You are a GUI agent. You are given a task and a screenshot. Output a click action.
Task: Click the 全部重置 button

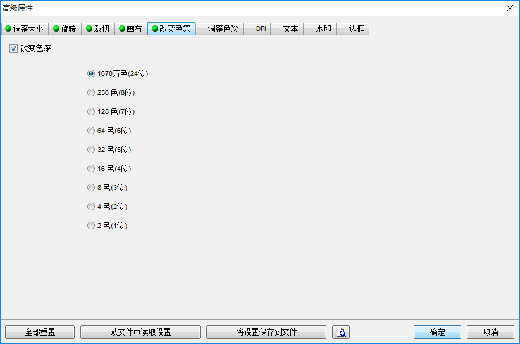coord(40,332)
